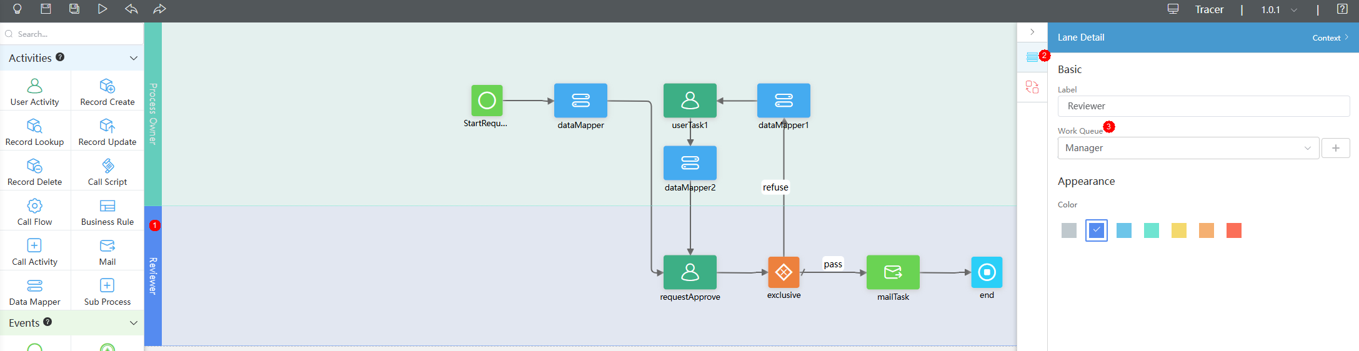The width and height of the screenshot is (1359, 351).
Task: Select Business Rule activity
Action: (107, 211)
